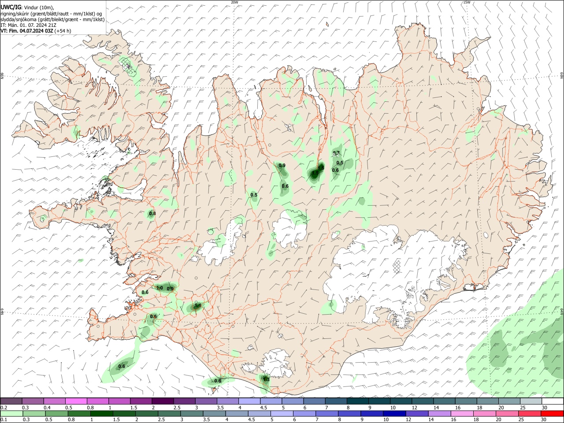
Task: Click the 0.5 value directly below the 0.7 label
Action: pyautogui.click(x=340, y=163)
